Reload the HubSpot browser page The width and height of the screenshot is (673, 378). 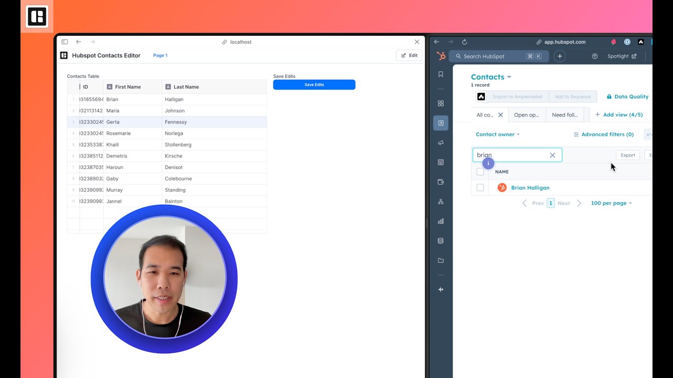click(x=464, y=42)
